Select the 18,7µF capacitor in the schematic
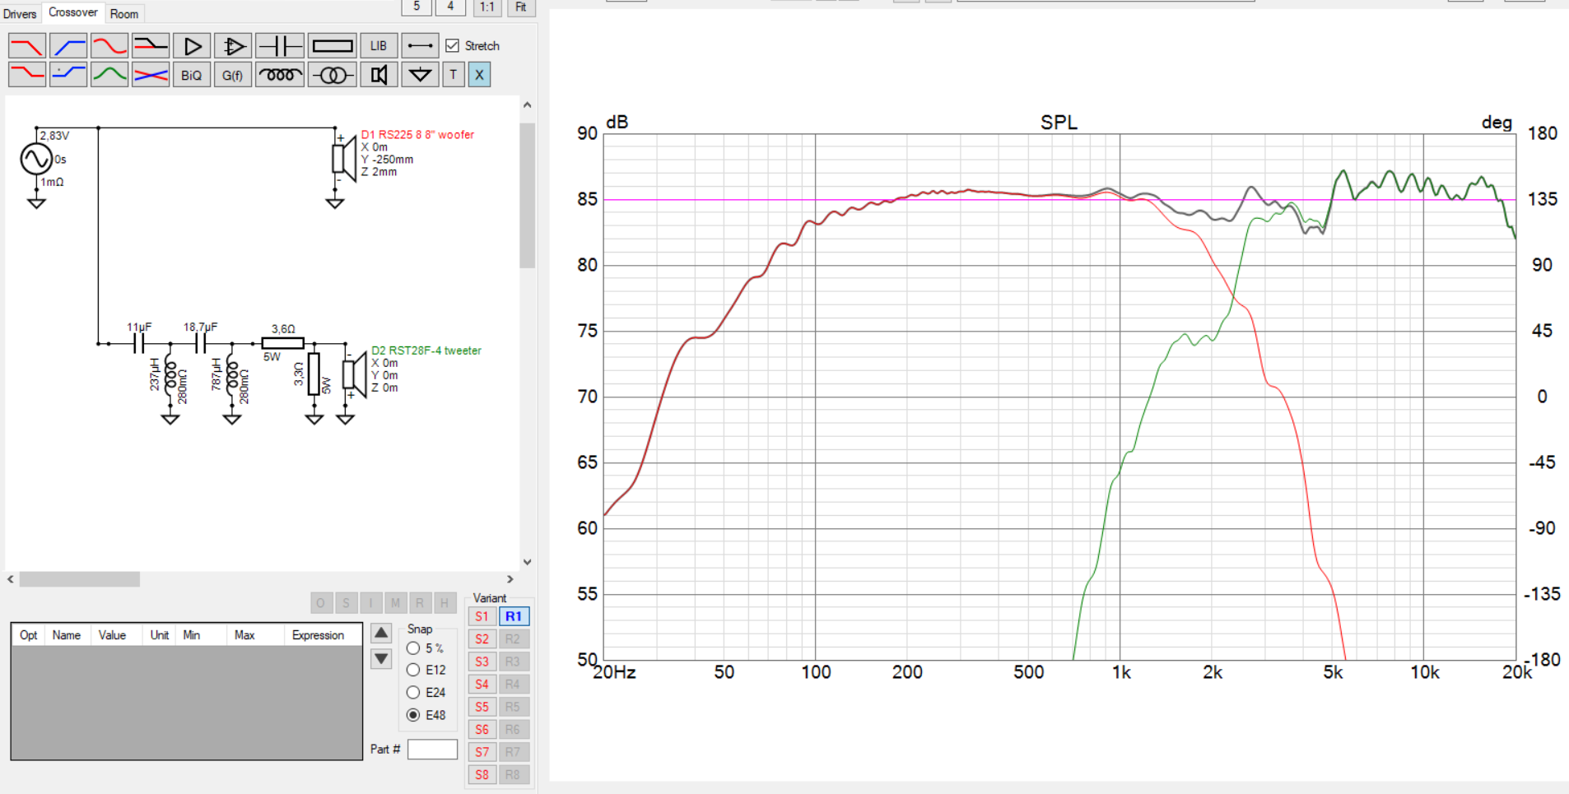 point(200,343)
